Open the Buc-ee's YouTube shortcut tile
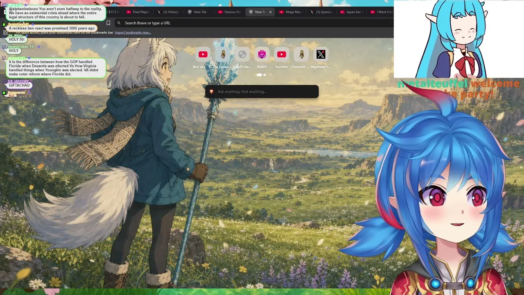The width and height of the screenshot is (524, 295). click(x=203, y=54)
